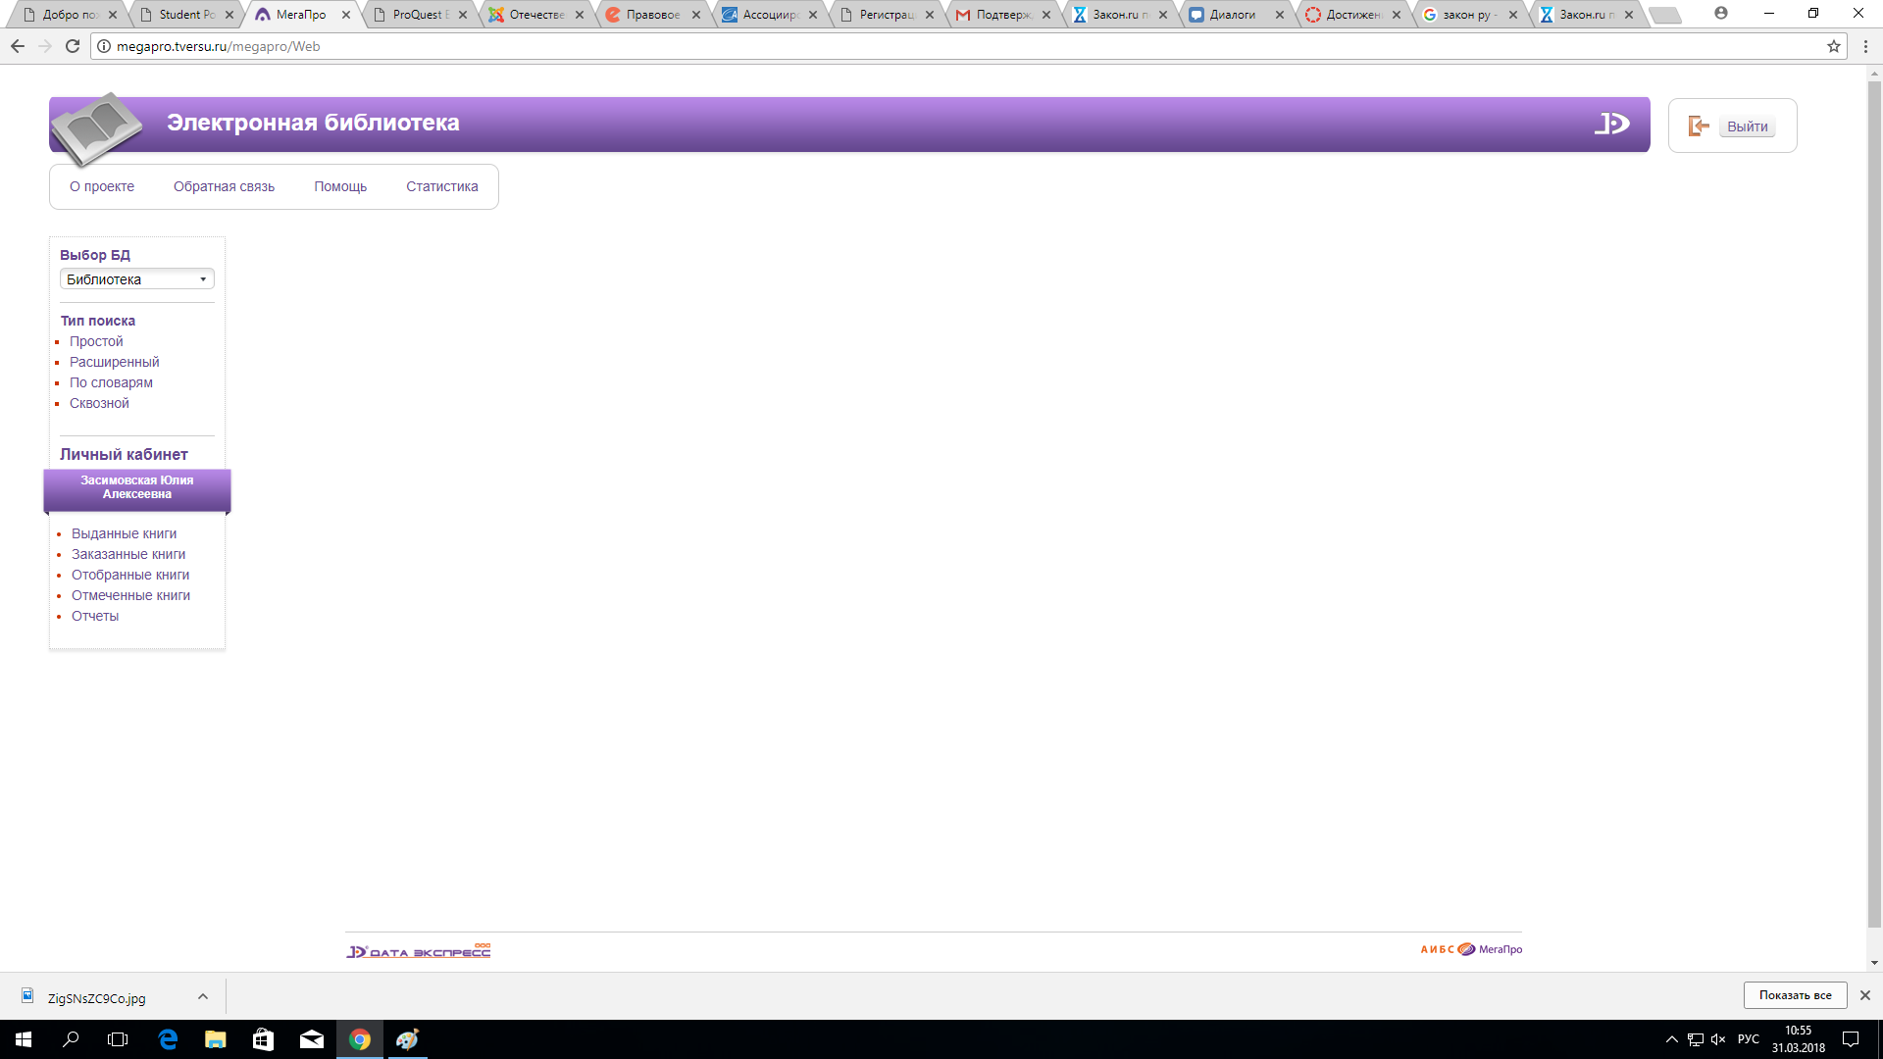This screenshot has width=1883, height=1059.
Task: Open File Explorer from taskbar
Action: (x=215, y=1039)
